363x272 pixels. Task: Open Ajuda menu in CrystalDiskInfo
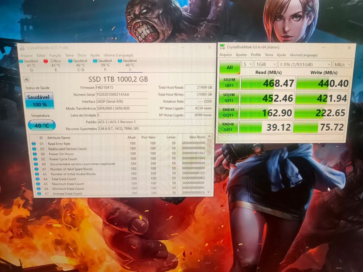(x=95, y=55)
